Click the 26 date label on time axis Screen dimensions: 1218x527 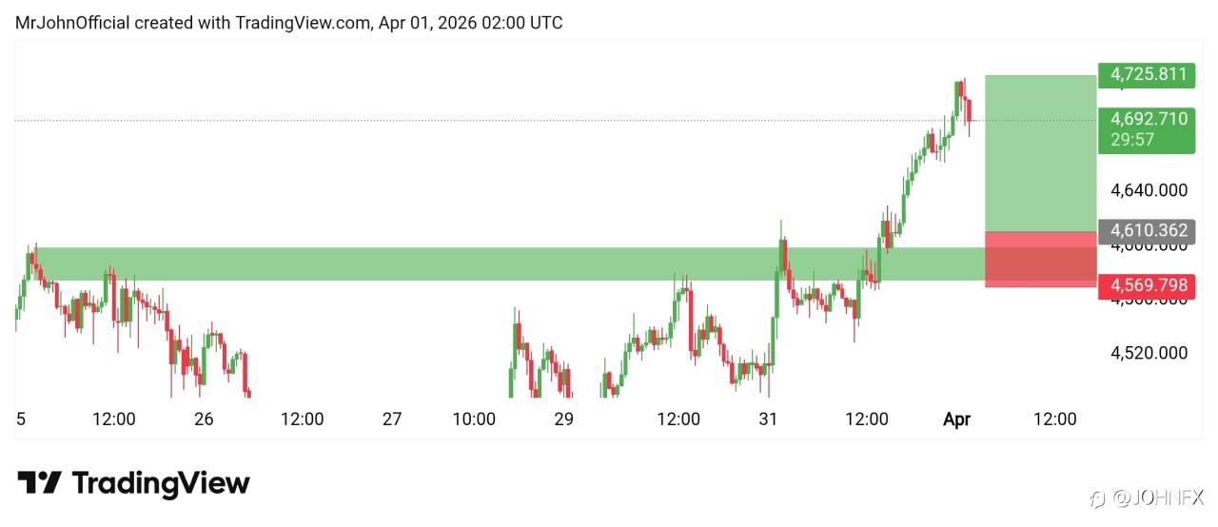pos(204,419)
